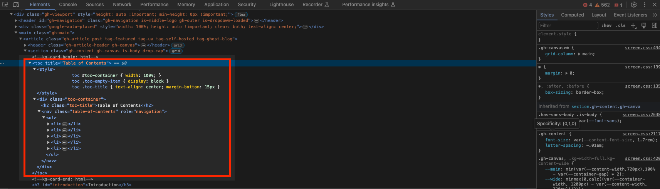Open DevTools settings gear
The width and height of the screenshot is (660, 189).
[634, 5]
